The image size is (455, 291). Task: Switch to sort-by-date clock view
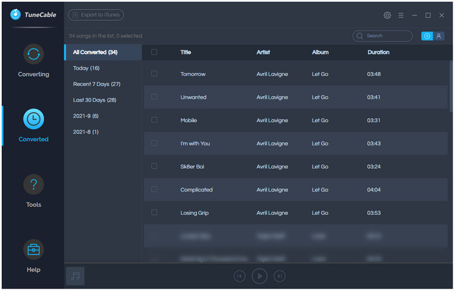tap(427, 36)
